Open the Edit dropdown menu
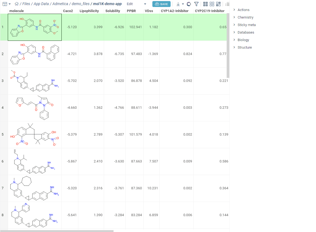The height and width of the screenshot is (232, 316). [136, 4]
